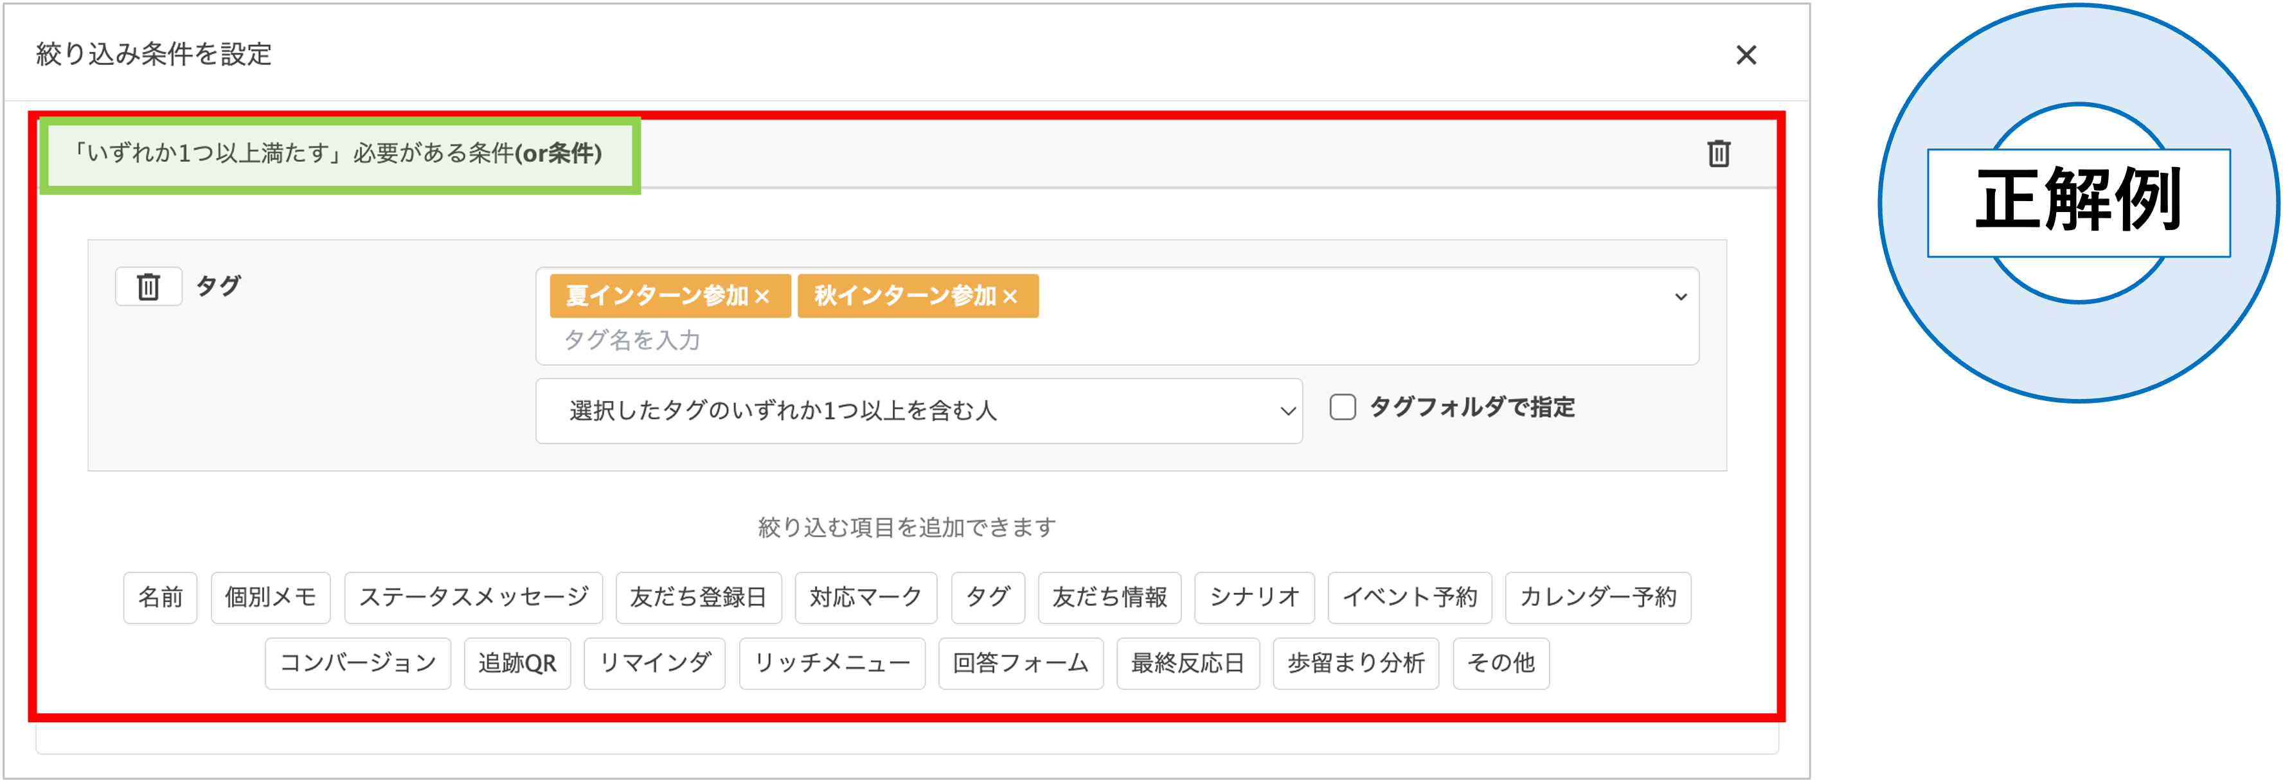
Task: Add a 対応マーク filter condition
Action: [x=866, y=598]
